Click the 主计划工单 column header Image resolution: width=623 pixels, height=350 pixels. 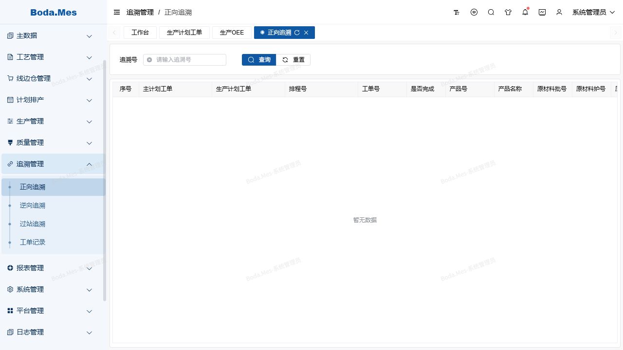(175, 89)
